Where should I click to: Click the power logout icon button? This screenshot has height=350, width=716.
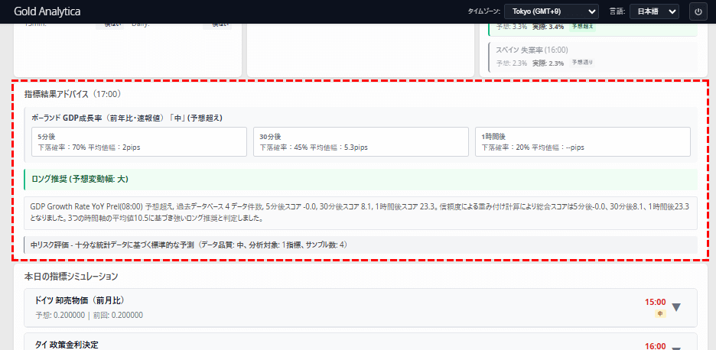(698, 12)
